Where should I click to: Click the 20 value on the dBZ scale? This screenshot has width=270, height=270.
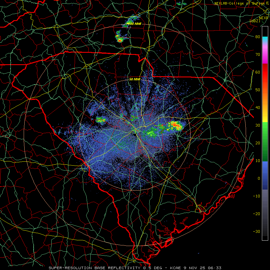tap(258, 143)
